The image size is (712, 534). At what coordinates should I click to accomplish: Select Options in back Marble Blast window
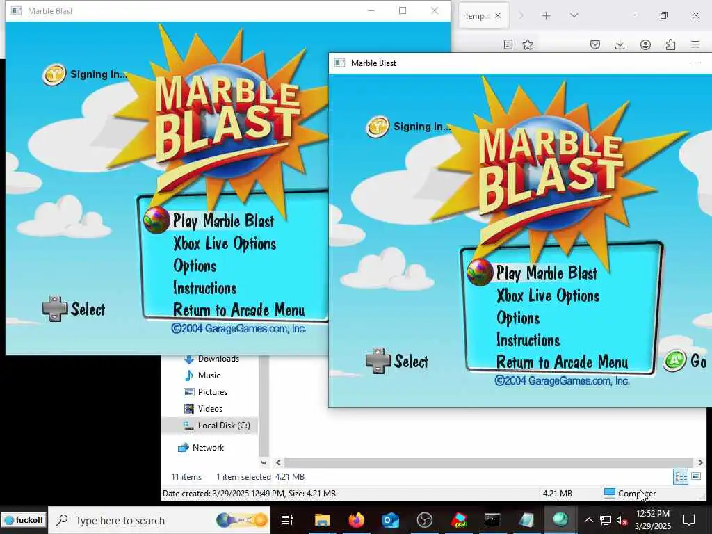click(195, 266)
